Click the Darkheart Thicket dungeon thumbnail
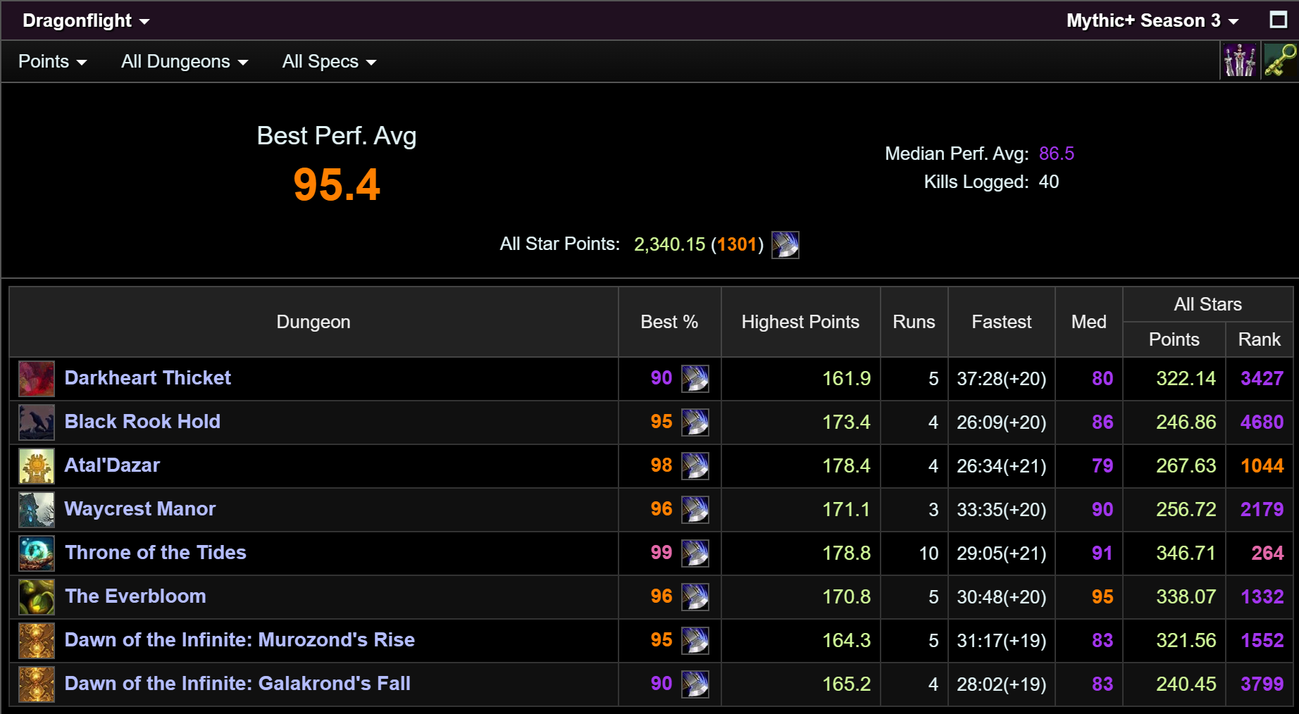This screenshot has height=714, width=1299. (x=37, y=379)
